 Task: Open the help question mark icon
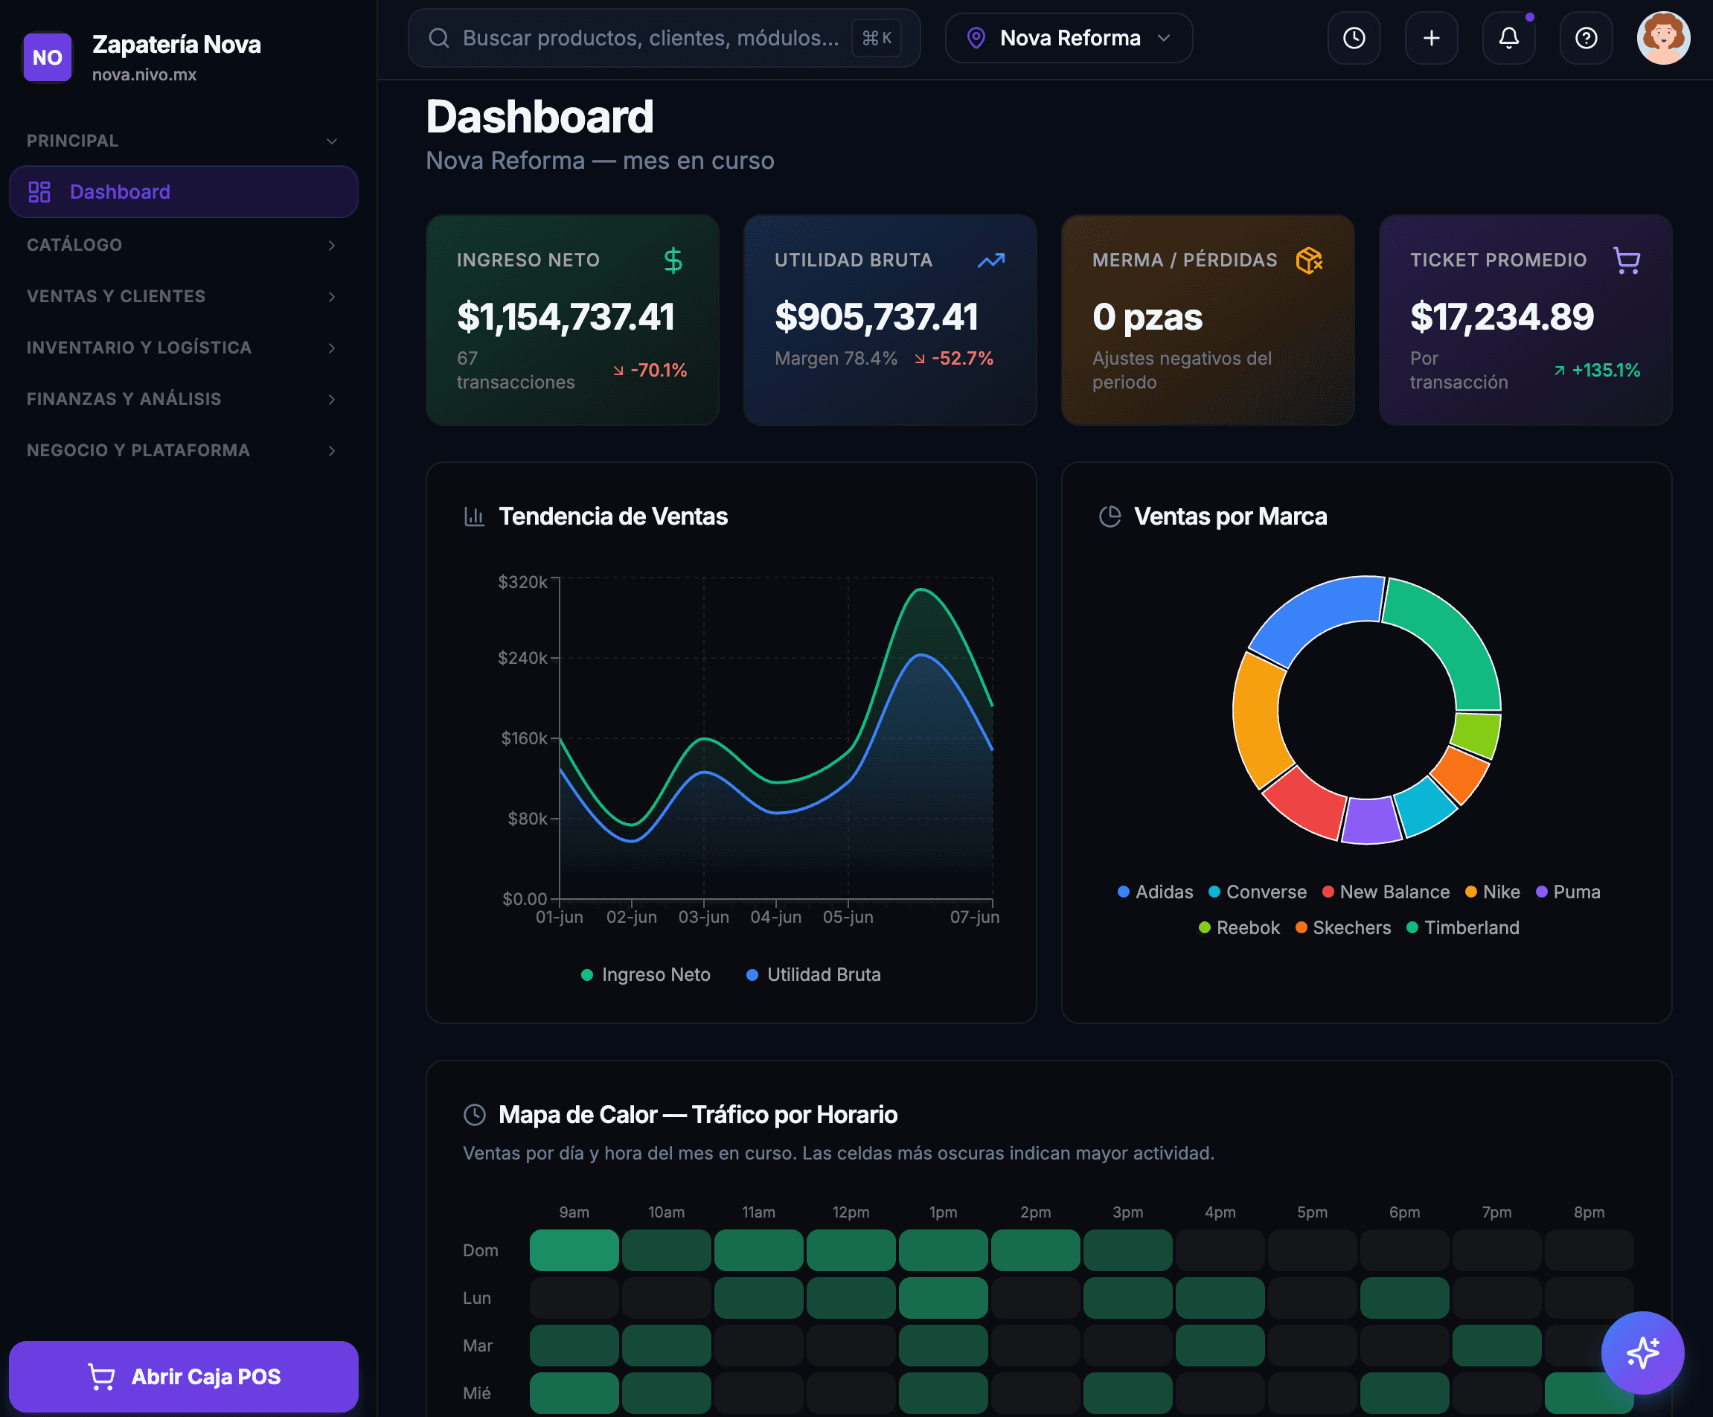point(1586,39)
